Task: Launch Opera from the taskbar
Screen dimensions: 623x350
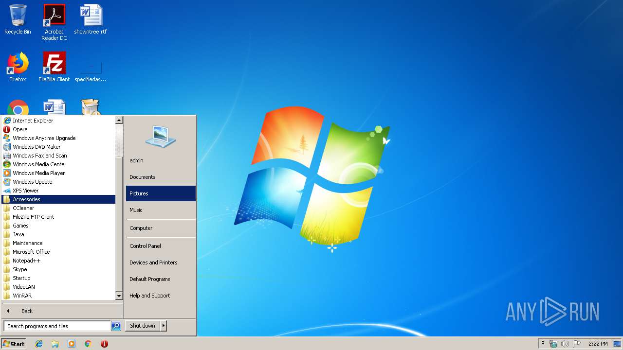Action: click(104, 344)
